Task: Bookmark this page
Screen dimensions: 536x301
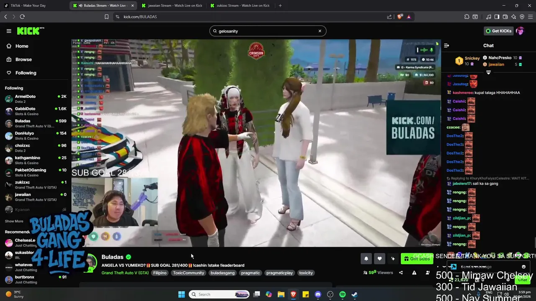Action: 106,17
